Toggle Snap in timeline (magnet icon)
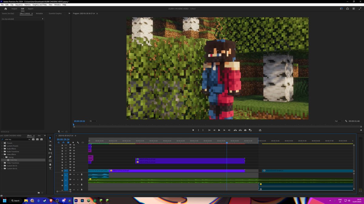Image resolution: width=364 pixels, height=204 pixels. click(x=63, y=142)
